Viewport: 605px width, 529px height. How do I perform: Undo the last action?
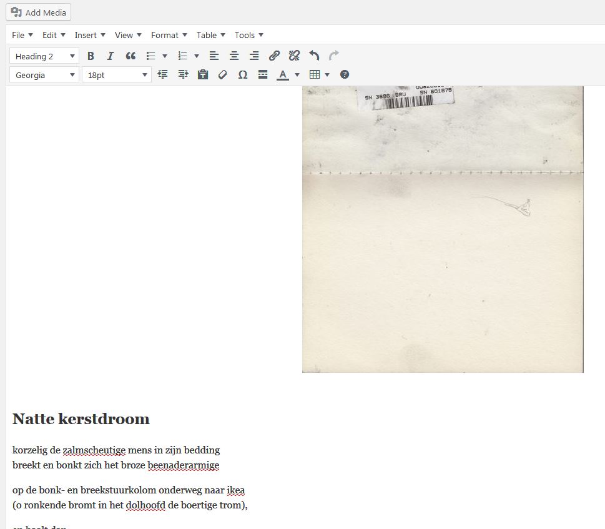(314, 56)
